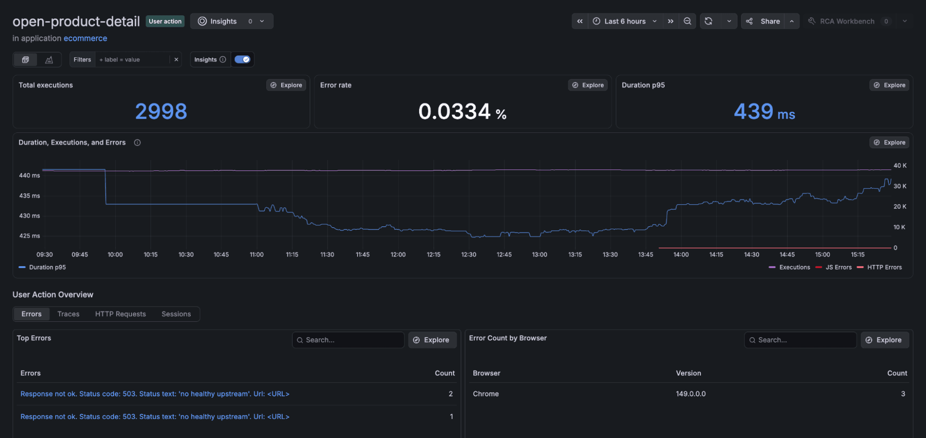Click version 149.0.0.0 cell

pyautogui.click(x=691, y=394)
